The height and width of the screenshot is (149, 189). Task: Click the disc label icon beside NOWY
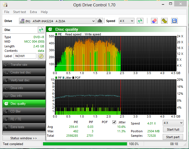pyautogui.click(x=41, y=56)
